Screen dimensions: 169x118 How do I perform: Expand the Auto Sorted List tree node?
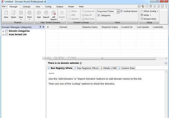(x=3, y=35)
